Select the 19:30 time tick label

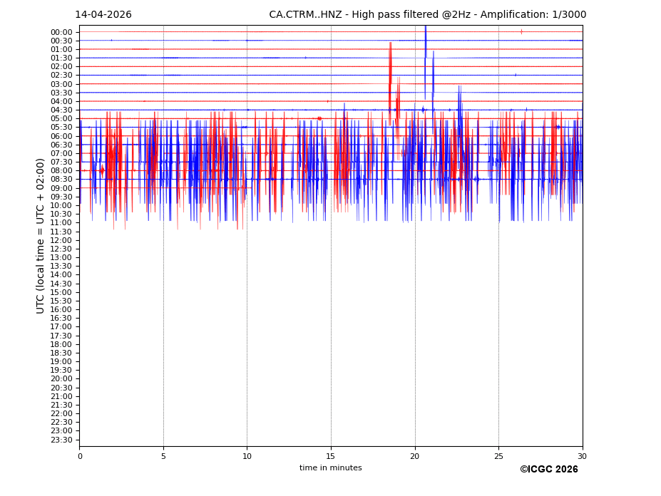point(61,371)
